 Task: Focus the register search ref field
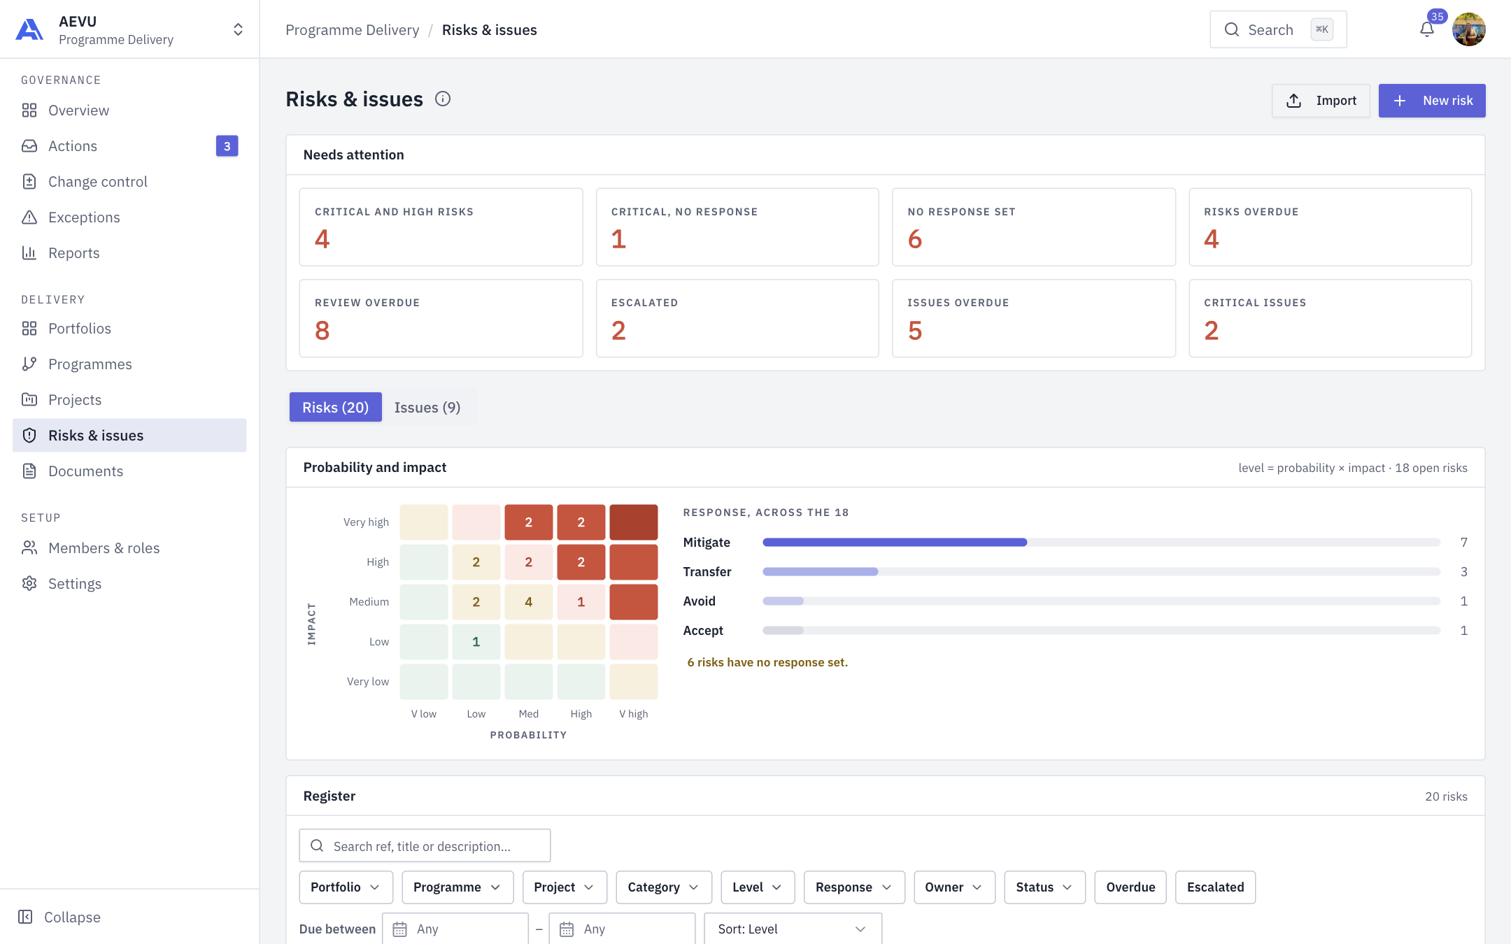click(x=425, y=846)
